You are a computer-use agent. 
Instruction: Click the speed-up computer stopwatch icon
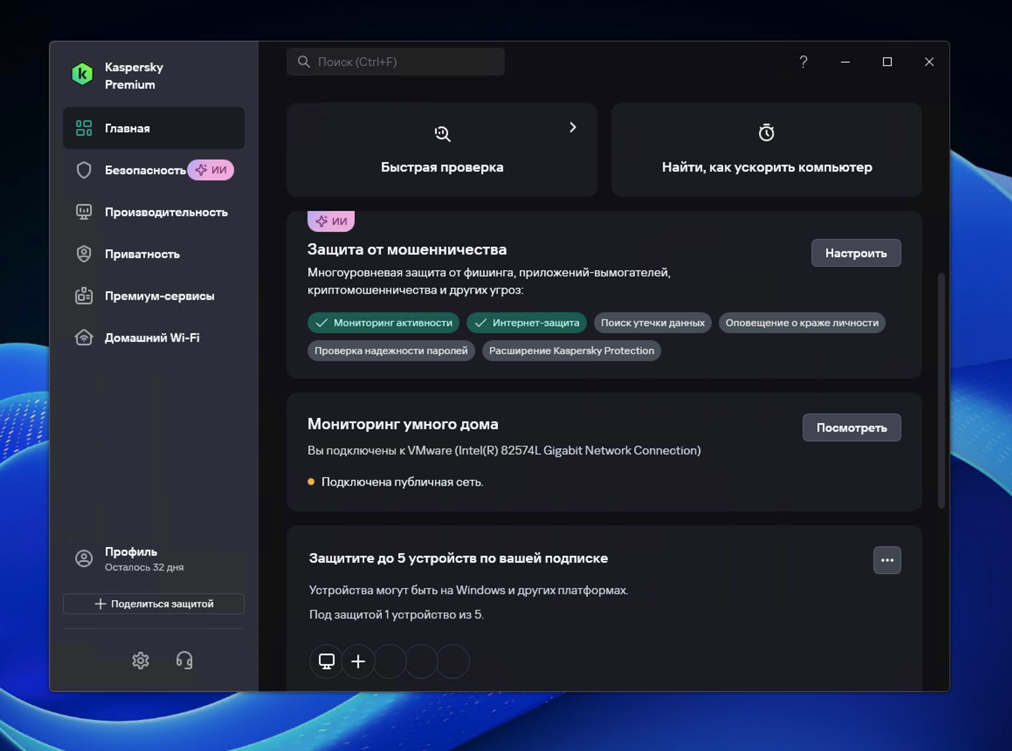(767, 133)
